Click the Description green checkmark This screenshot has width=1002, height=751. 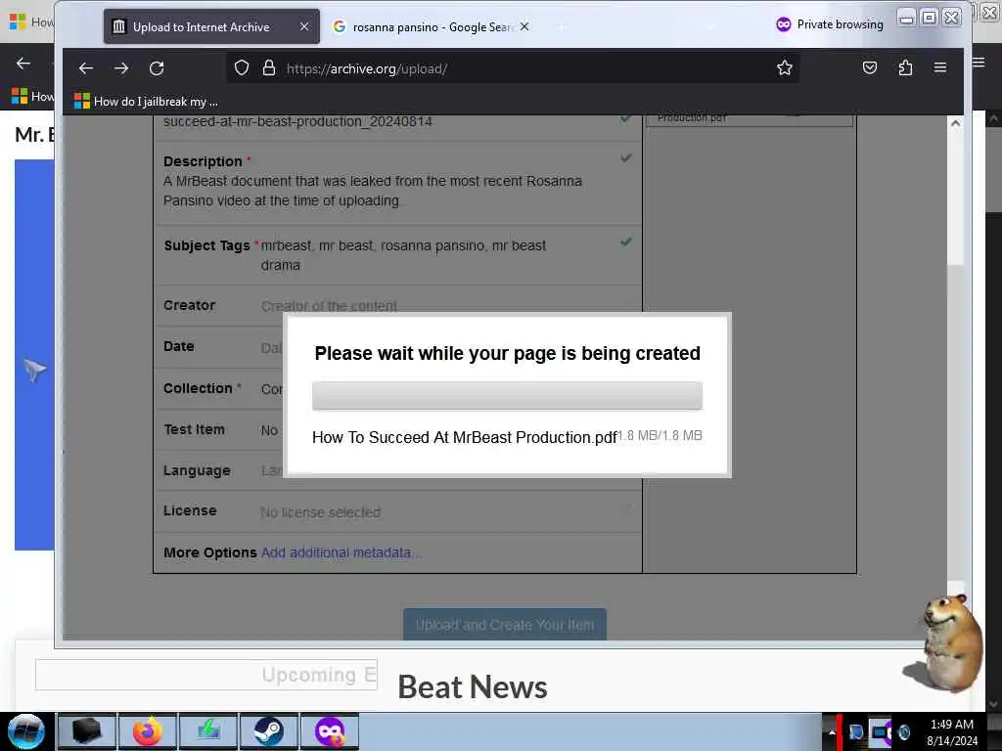625,157
